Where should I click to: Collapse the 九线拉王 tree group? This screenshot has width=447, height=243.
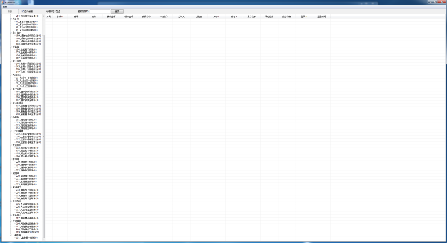10,75
